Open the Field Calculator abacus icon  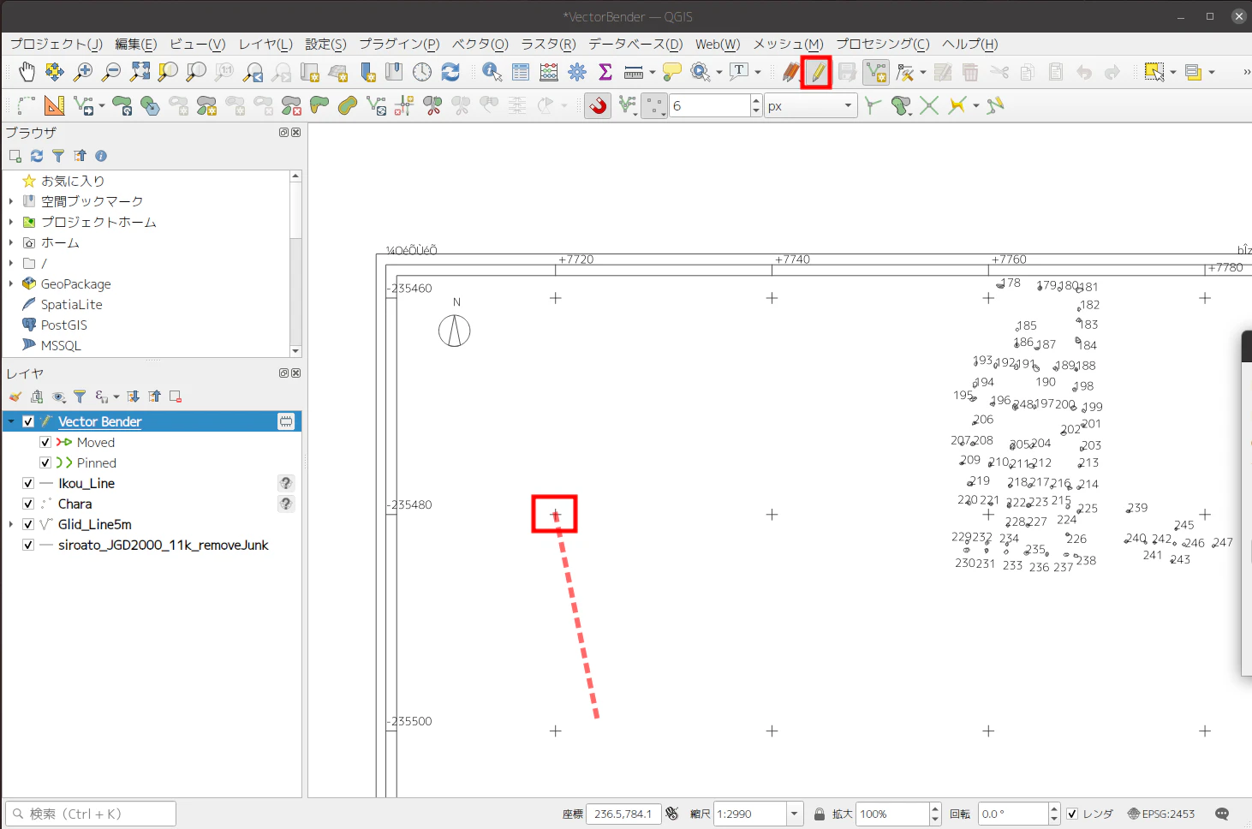[549, 72]
